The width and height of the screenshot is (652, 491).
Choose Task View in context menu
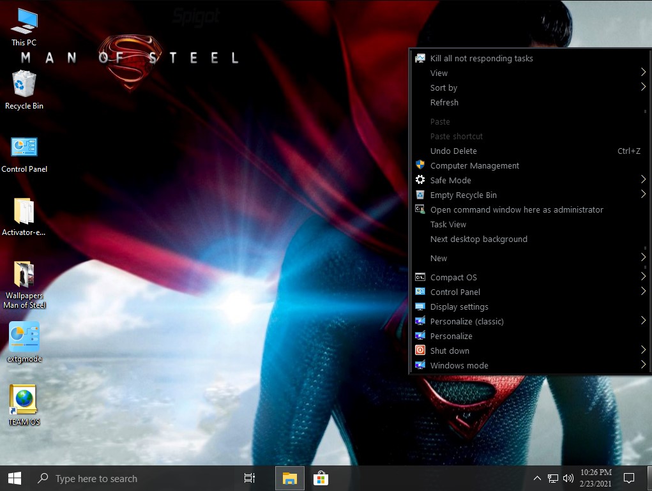tap(530, 225)
